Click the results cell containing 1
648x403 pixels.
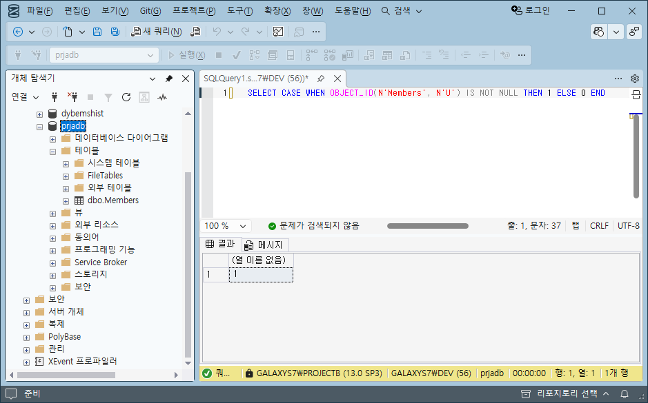261,275
